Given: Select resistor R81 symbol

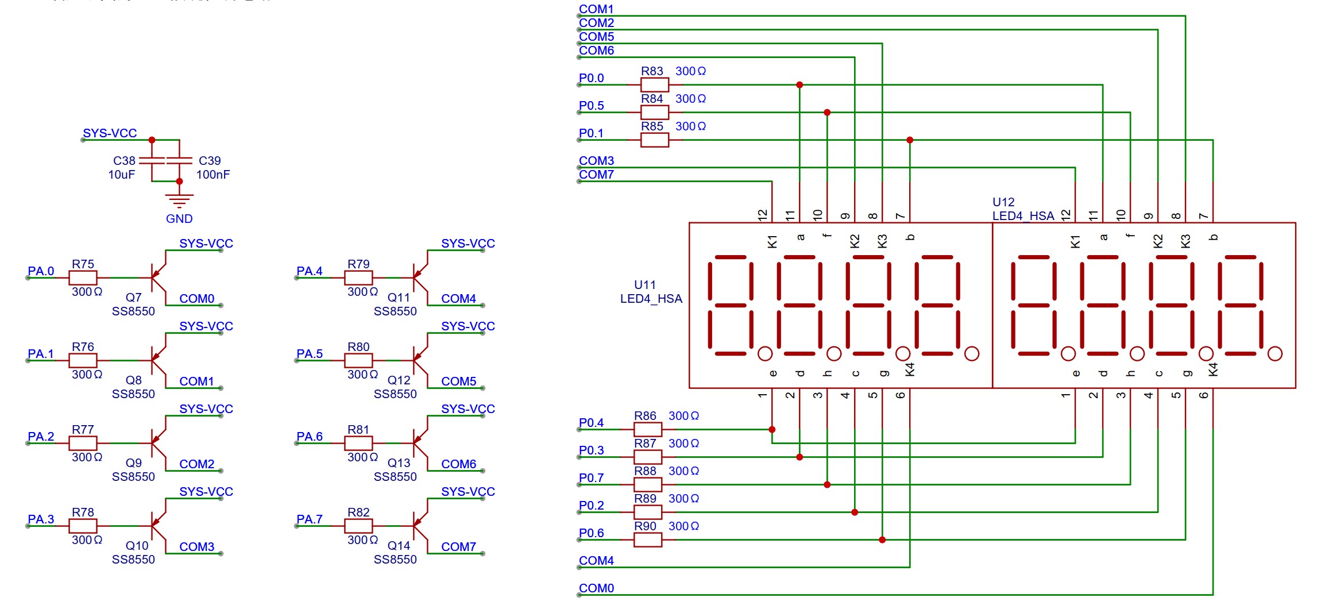Looking at the screenshot, I should [358, 443].
